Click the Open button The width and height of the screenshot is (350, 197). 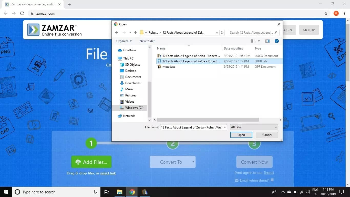pos(241,135)
